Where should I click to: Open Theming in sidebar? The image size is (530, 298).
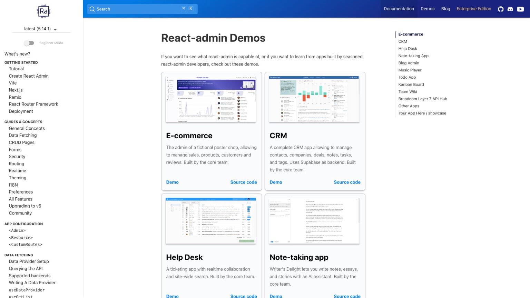(x=18, y=178)
